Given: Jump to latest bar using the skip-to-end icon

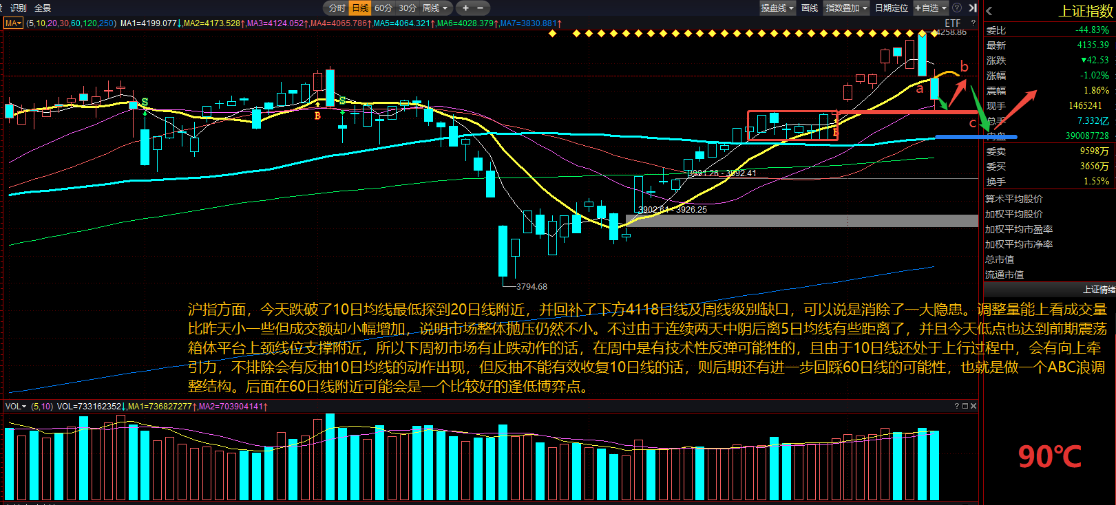Looking at the screenshot, I should pyautogui.click(x=972, y=8).
